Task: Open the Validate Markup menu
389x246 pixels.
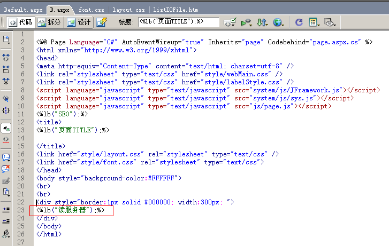Action: click(230, 22)
